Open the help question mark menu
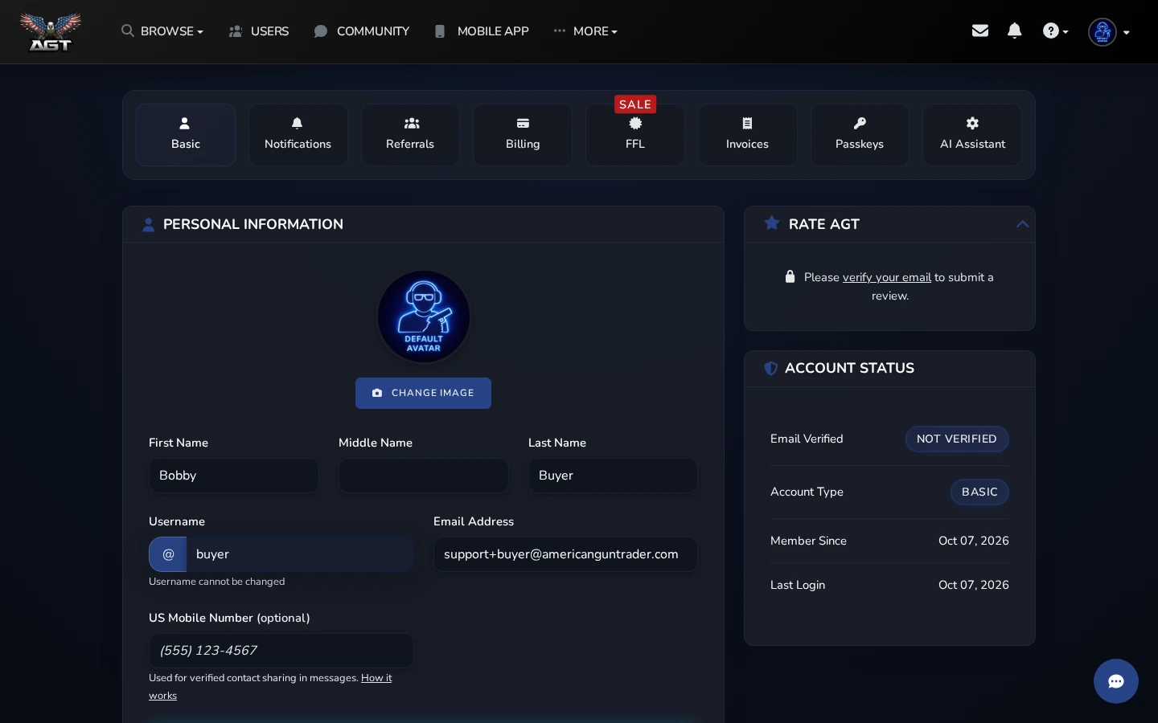1158x723 pixels. tap(1055, 31)
